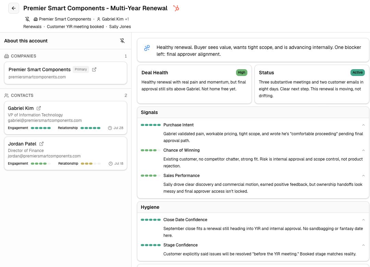
Task: Click Customer YIR meeting booked stage
Action: 75,27
